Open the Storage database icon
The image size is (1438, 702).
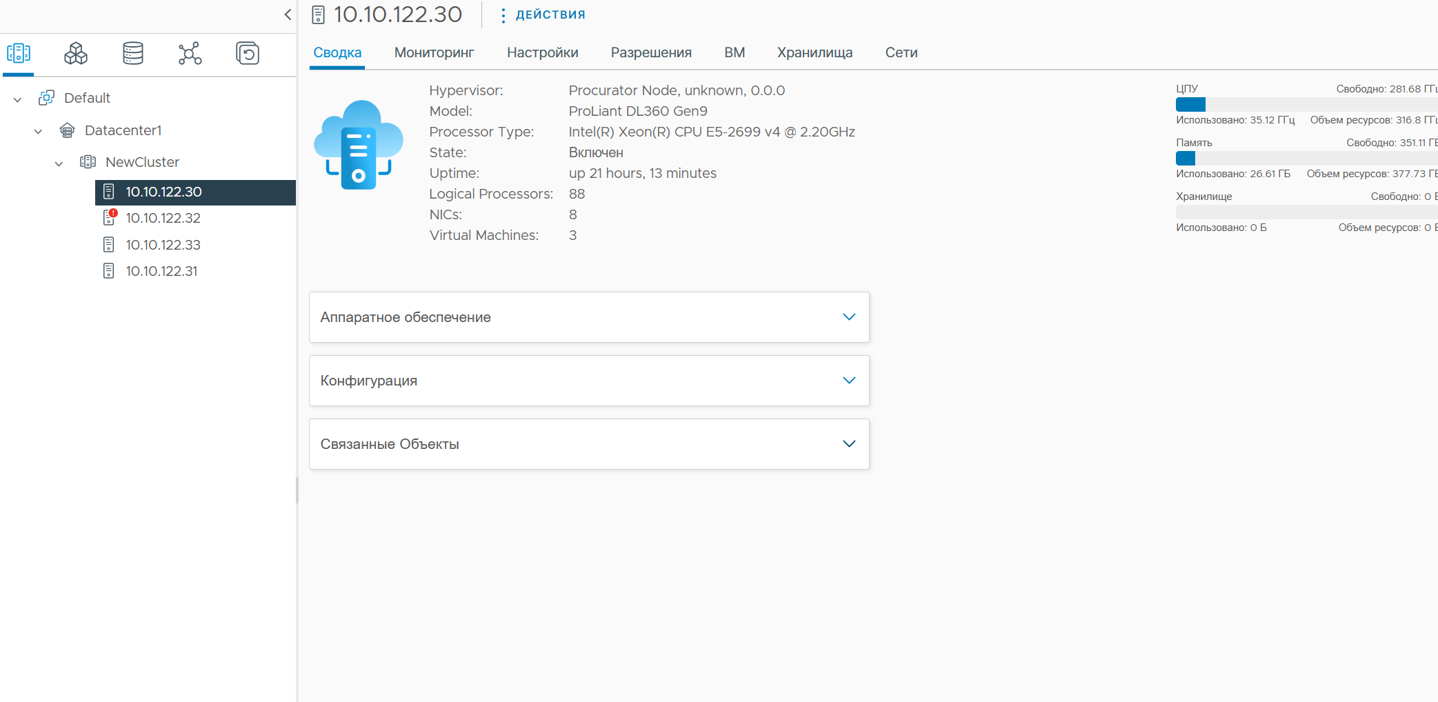pyautogui.click(x=133, y=53)
